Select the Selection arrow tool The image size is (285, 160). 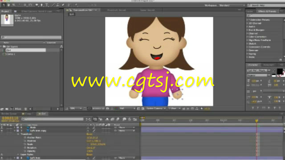[x=4, y=5]
